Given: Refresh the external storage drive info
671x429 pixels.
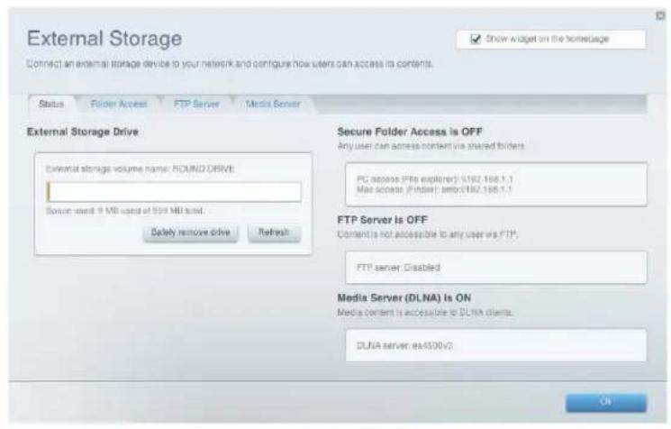Looking at the screenshot, I should pos(274,233).
